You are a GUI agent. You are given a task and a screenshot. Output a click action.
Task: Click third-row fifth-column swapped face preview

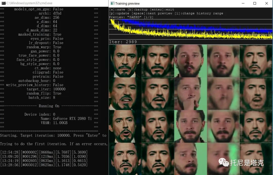[256, 126]
